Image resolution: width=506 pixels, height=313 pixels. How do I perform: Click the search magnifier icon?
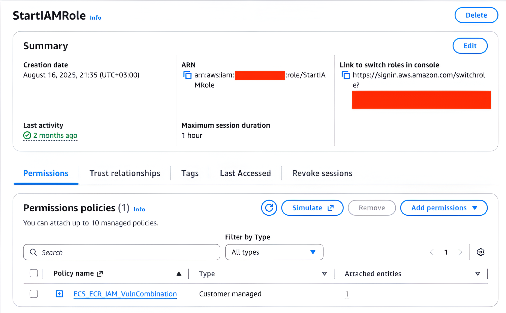[34, 252]
